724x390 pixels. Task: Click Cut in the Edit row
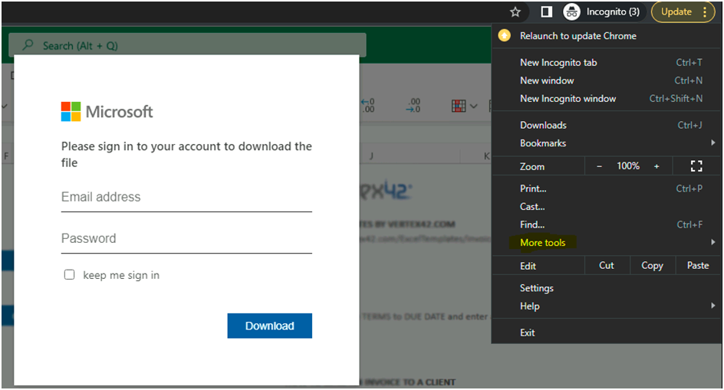[x=607, y=265]
